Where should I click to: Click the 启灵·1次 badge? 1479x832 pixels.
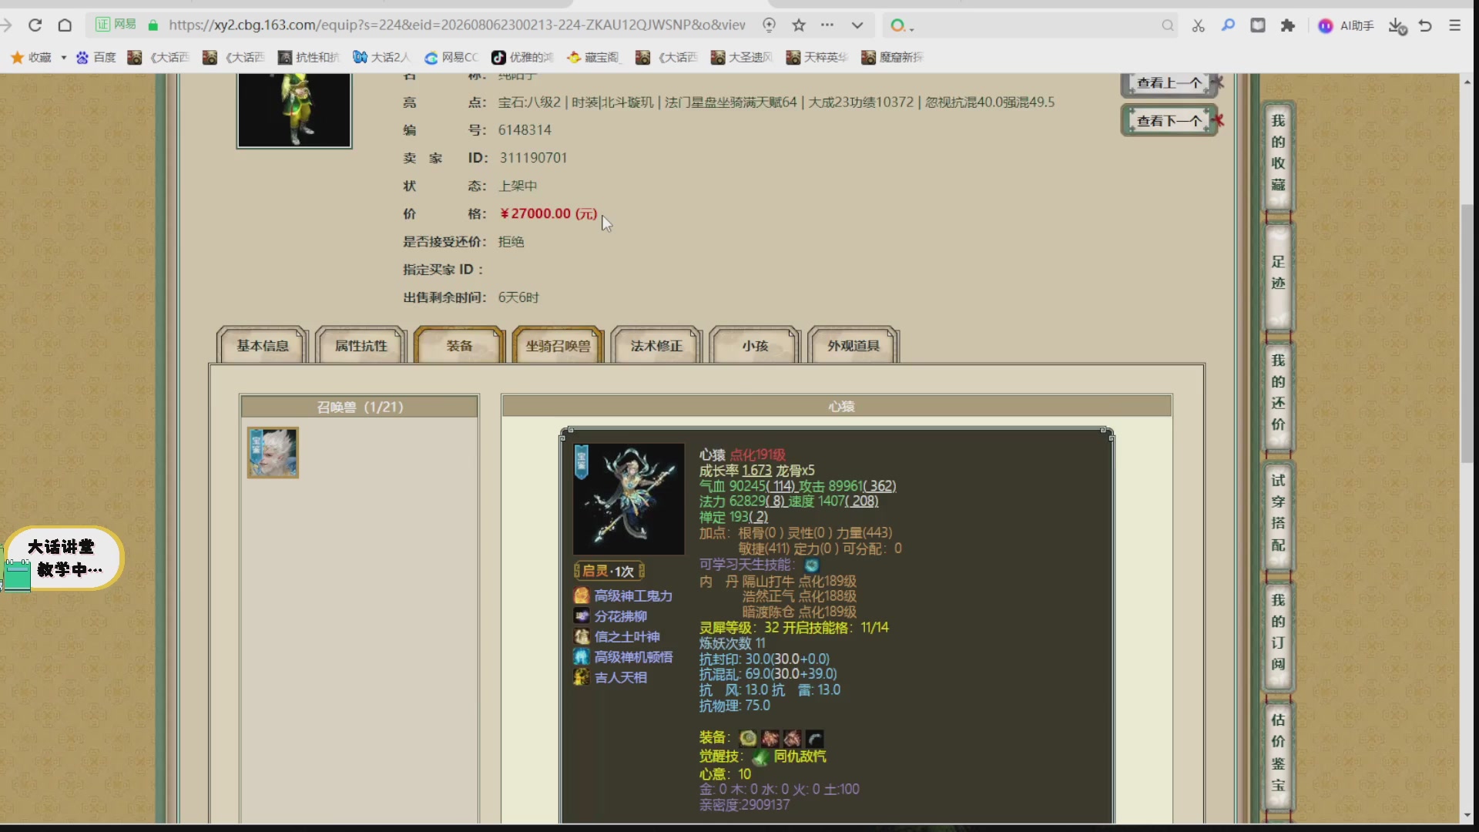(x=609, y=571)
